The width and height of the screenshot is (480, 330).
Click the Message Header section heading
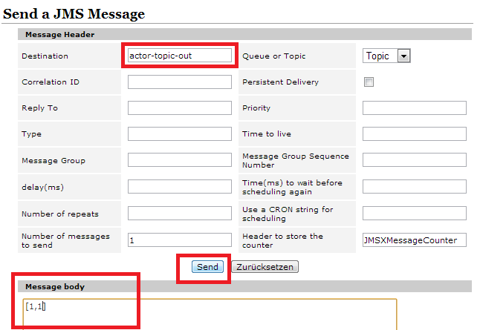59,34
